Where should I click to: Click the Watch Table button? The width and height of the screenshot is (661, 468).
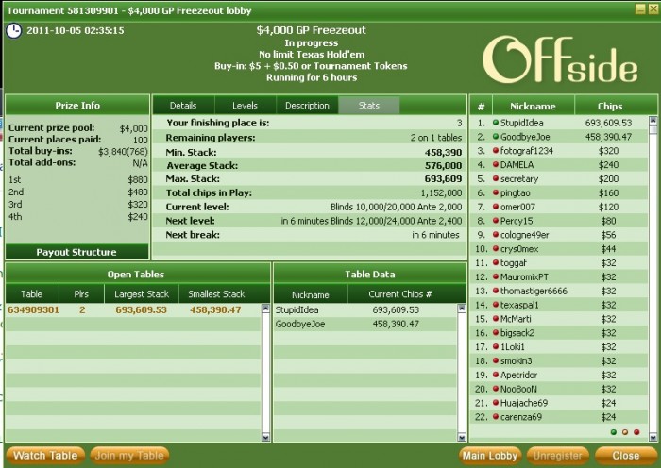pos(45,456)
